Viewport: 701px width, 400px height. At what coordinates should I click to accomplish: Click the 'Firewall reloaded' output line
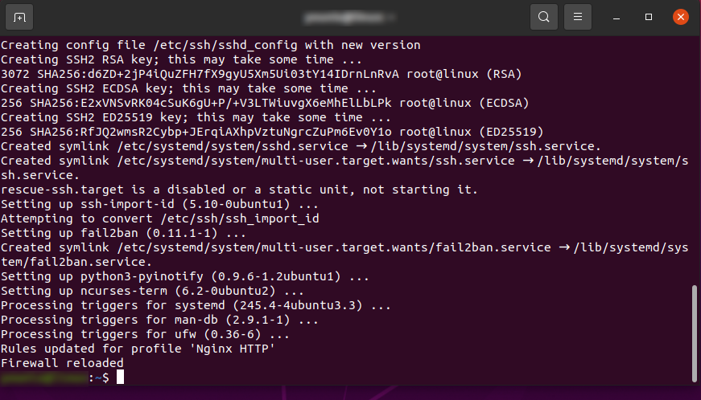pos(62,363)
